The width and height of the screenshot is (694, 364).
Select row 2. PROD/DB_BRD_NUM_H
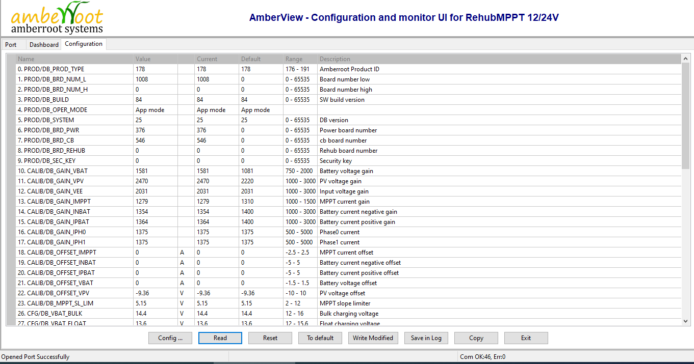(349, 90)
